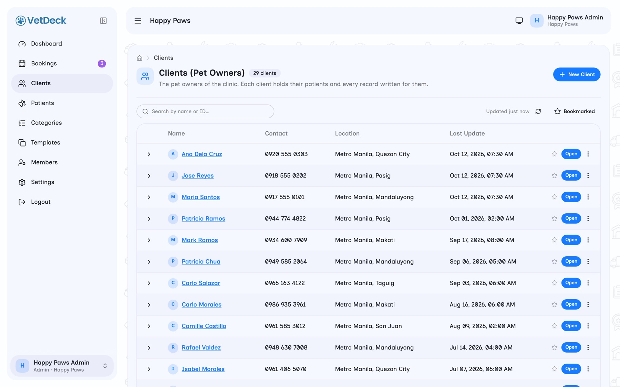620x387 pixels.
Task: Toggle star for Isabel Morales
Action: pos(554,369)
